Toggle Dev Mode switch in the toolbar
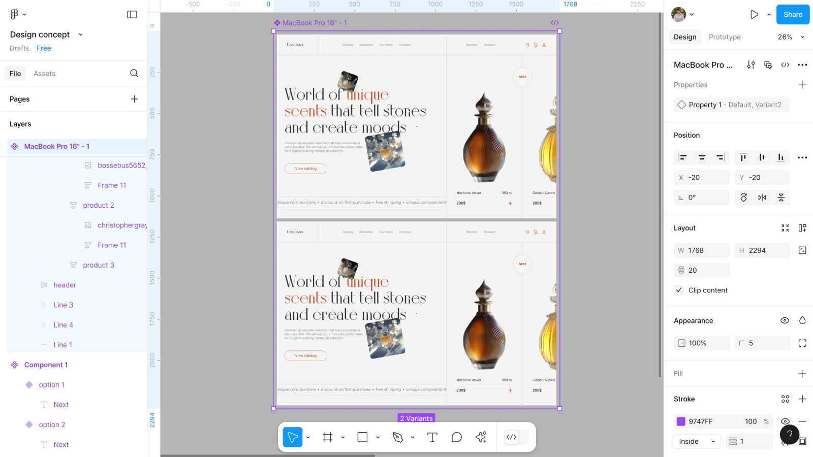 [516, 437]
